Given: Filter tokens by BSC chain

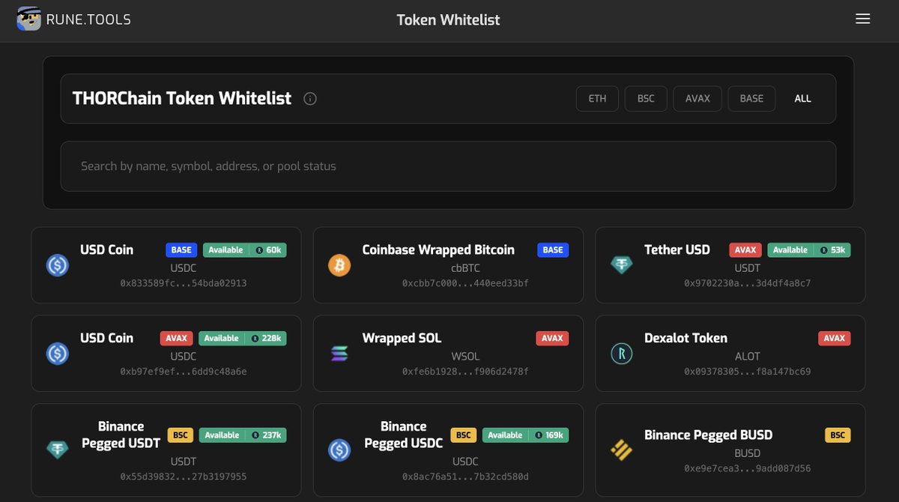Looking at the screenshot, I should point(646,99).
